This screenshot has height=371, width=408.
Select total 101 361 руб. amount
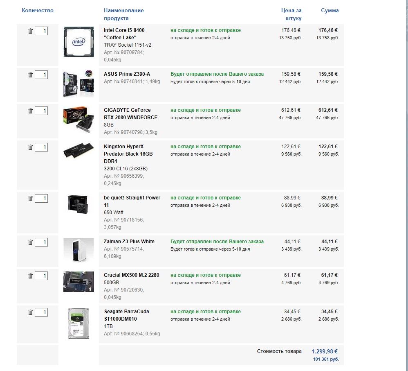click(x=326, y=359)
